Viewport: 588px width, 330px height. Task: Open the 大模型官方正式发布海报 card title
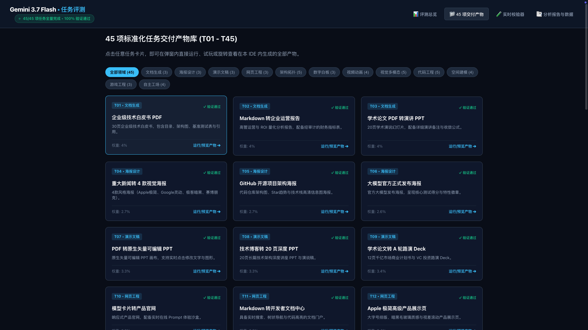(x=394, y=184)
